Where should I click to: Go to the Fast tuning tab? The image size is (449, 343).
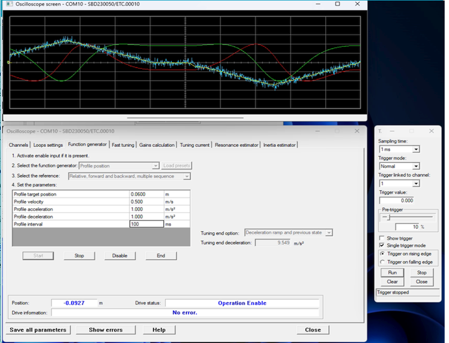point(123,145)
